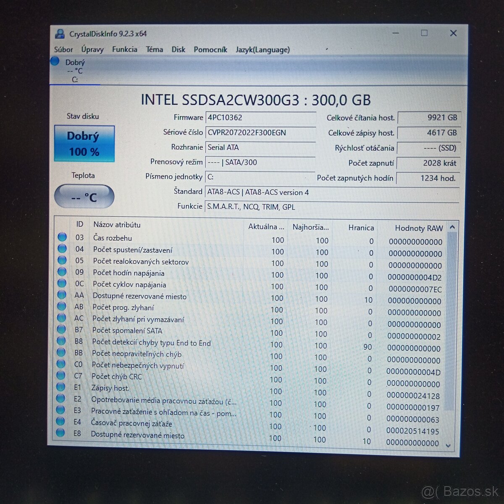This screenshot has height=504, width=504.
Task: Maximize the CrystalDiskInfo window
Action: [424, 33]
